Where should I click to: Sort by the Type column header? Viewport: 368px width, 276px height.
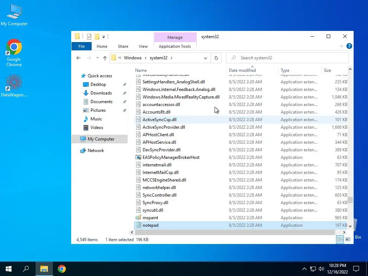[285, 70]
